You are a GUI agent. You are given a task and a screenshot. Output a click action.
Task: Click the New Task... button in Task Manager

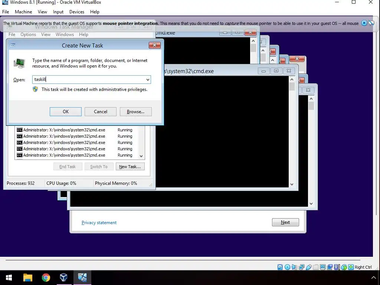tap(130, 167)
